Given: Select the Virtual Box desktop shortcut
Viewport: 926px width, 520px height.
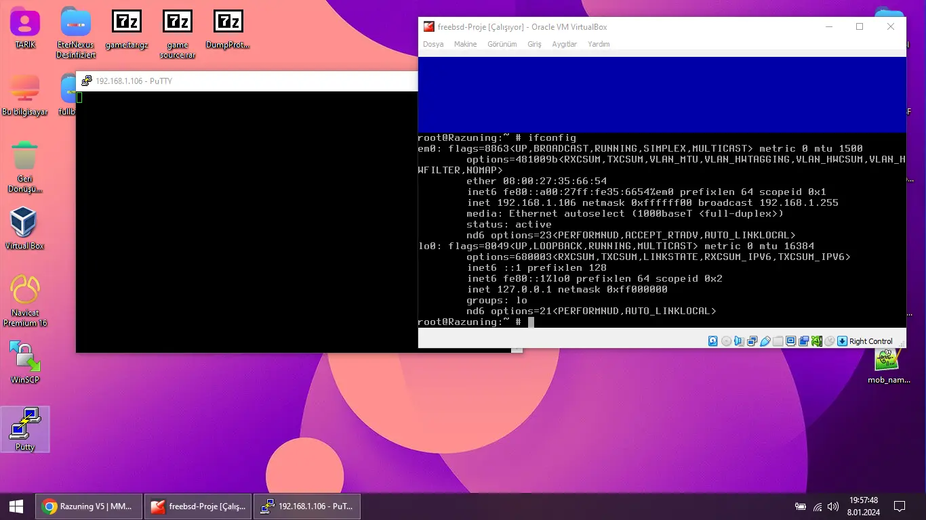Looking at the screenshot, I should click(25, 228).
